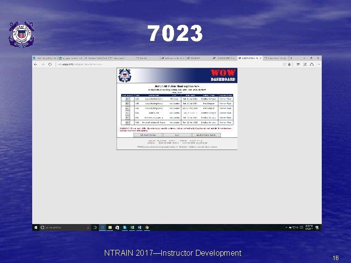Click Edit button in the first course row
Viewport: 351px width, 263px height.
tap(127, 99)
